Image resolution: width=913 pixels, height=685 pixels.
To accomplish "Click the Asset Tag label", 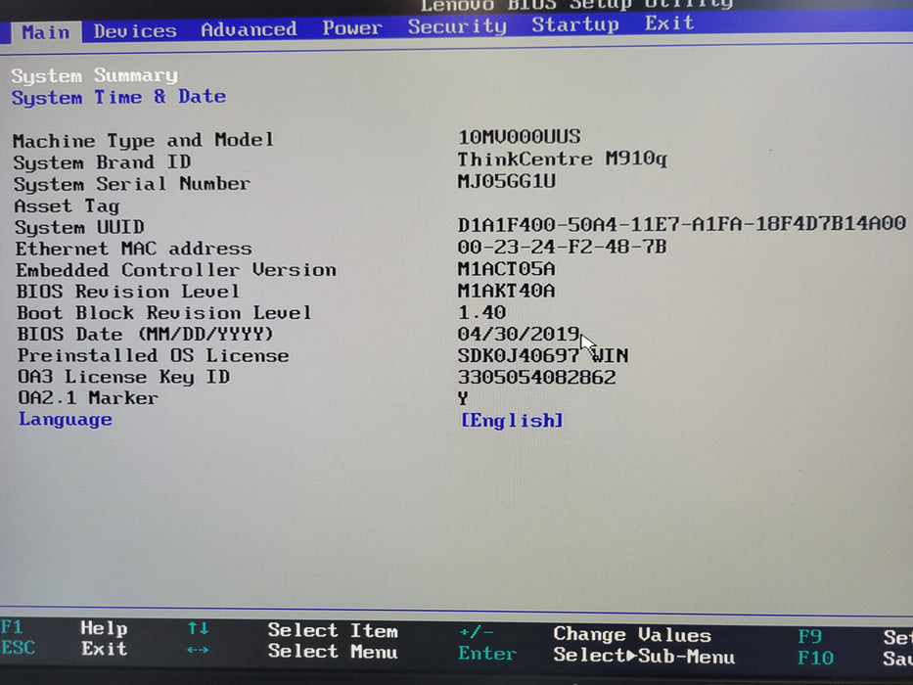I will [67, 206].
